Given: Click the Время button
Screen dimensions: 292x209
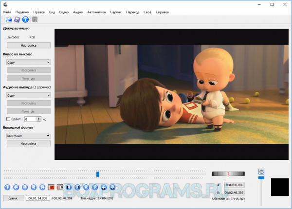Looking at the screenshot, I should (14, 198).
